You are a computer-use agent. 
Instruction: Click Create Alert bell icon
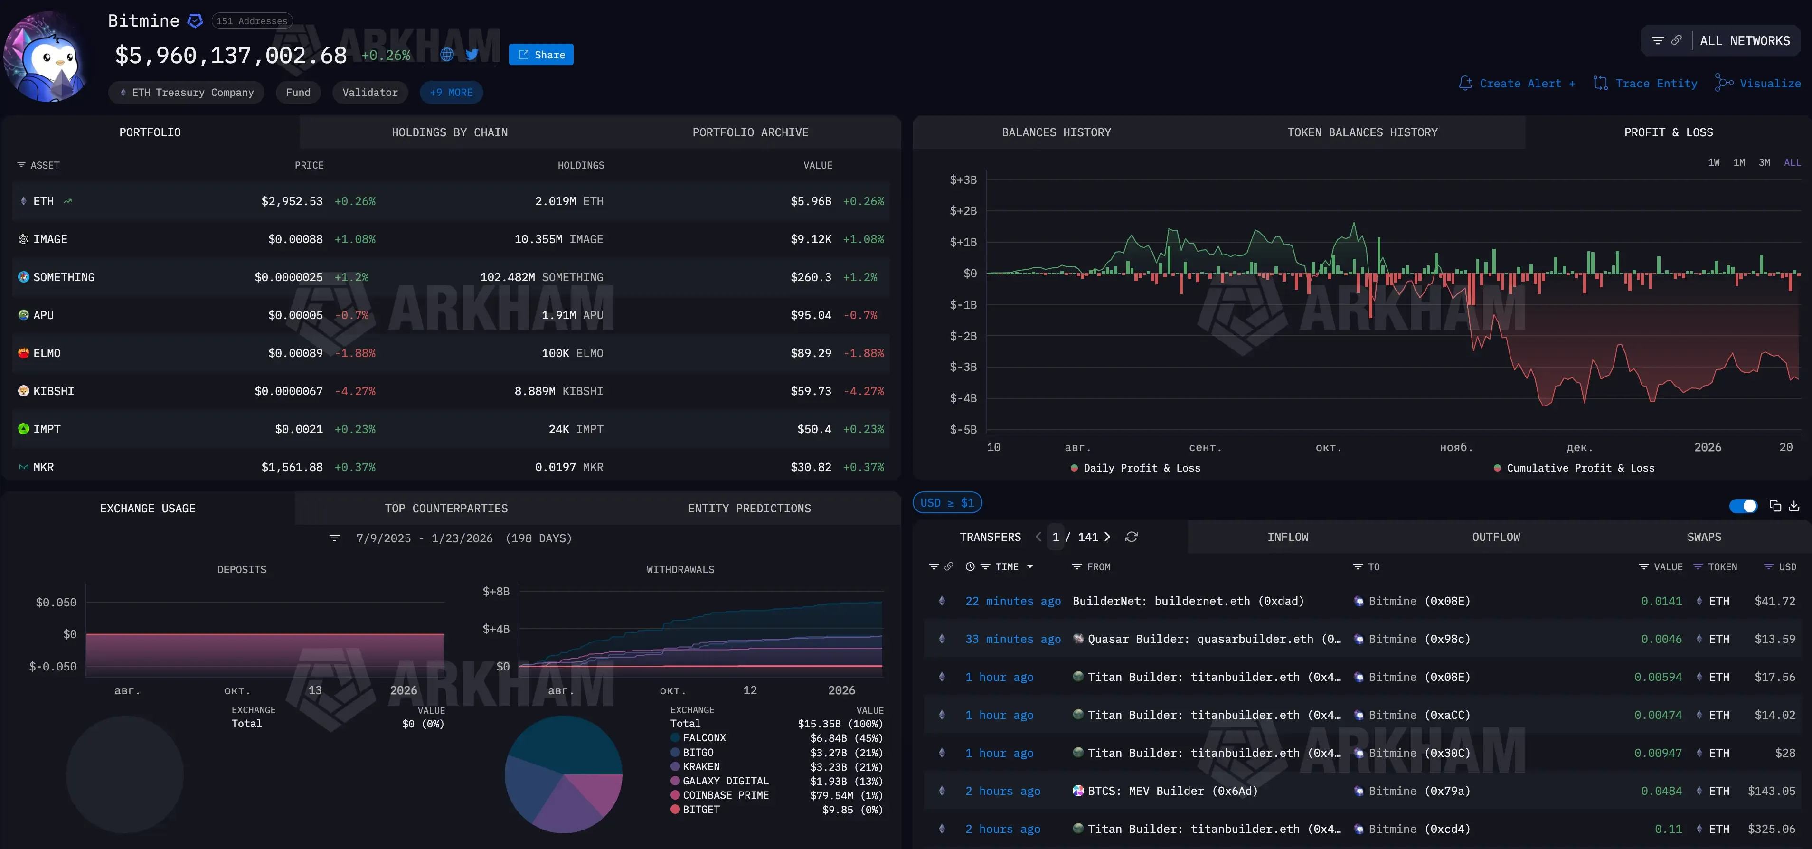click(x=1465, y=83)
